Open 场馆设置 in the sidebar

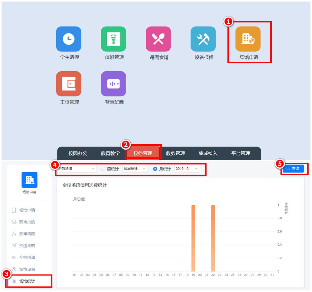(27, 269)
